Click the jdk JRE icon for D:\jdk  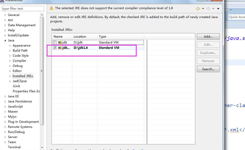point(60,42)
